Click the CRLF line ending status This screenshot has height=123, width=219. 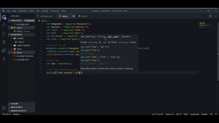coord(185,114)
